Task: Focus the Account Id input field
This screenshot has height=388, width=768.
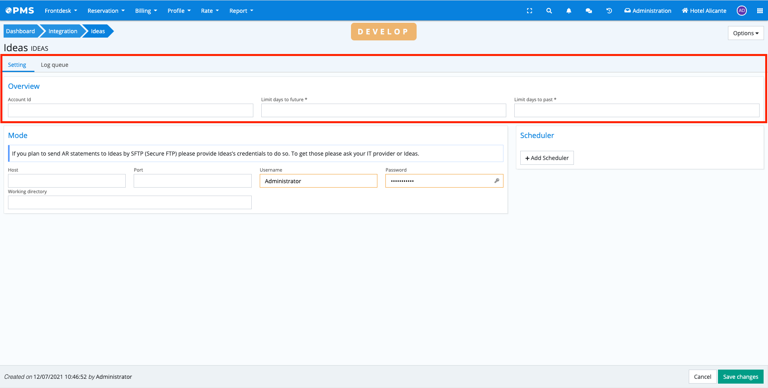Action: point(130,110)
